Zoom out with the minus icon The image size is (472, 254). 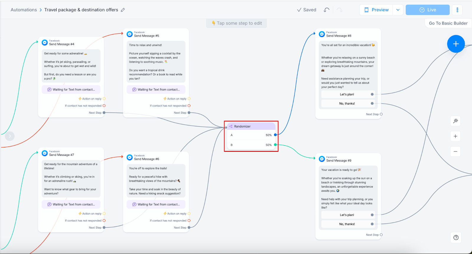pyautogui.click(x=455, y=152)
